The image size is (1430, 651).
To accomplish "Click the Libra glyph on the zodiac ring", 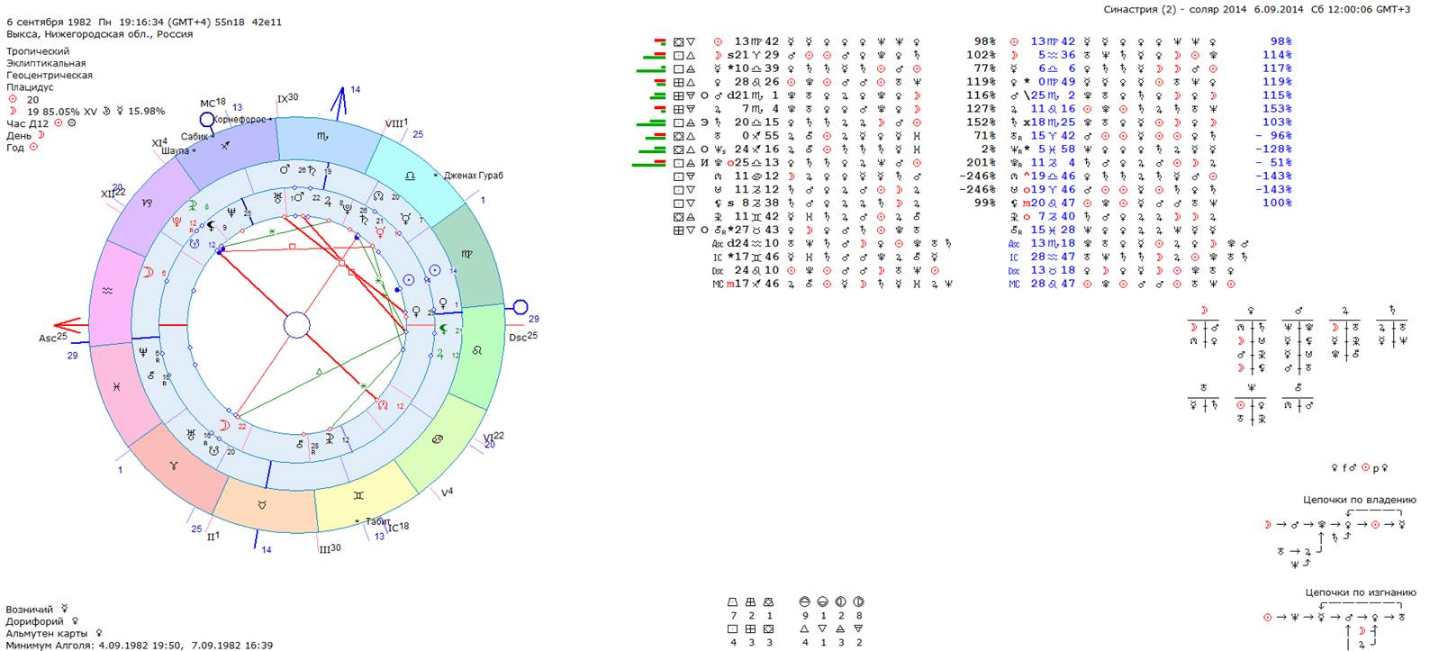I will [411, 176].
